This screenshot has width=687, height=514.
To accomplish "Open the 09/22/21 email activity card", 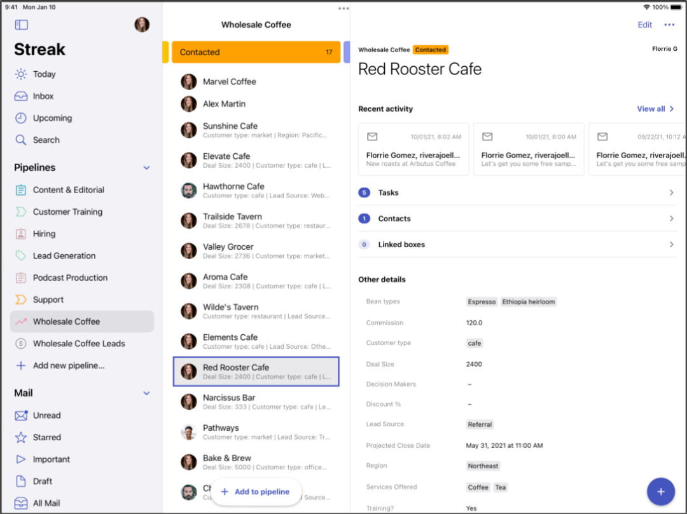I will 638,149.
